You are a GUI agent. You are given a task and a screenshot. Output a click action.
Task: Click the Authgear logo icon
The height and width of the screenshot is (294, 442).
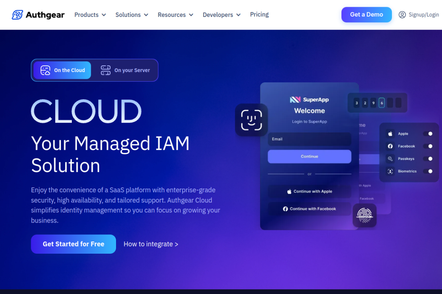[x=17, y=14]
